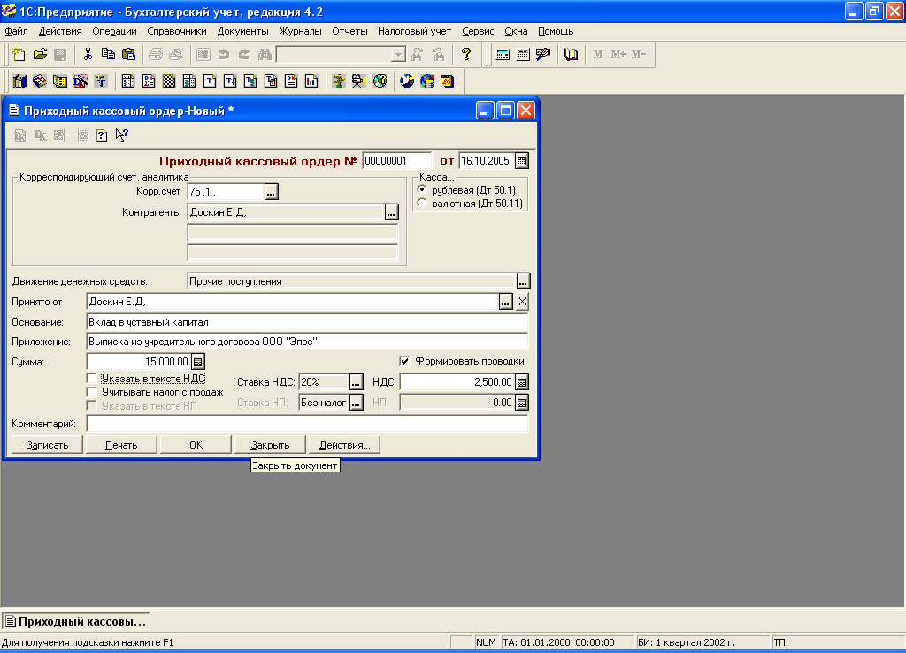The height and width of the screenshot is (653, 906).
Task: Click the order number field 00000001
Action: (396, 161)
